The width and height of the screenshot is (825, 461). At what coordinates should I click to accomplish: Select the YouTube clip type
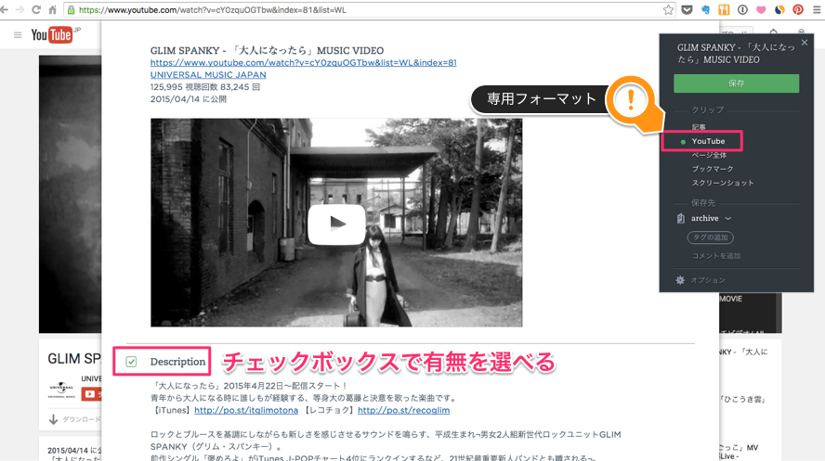click(x=708, y=141)
